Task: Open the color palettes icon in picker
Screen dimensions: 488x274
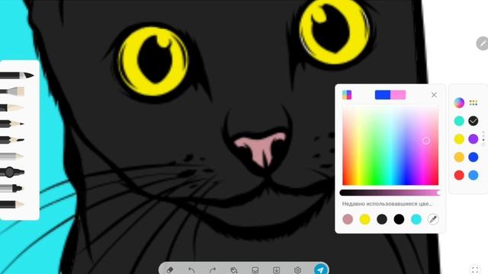Action: (347, 94)
